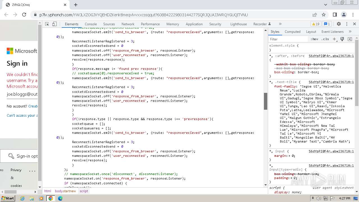Click the share page icon in address bar

pyautogui.click(x=315, y=15)
